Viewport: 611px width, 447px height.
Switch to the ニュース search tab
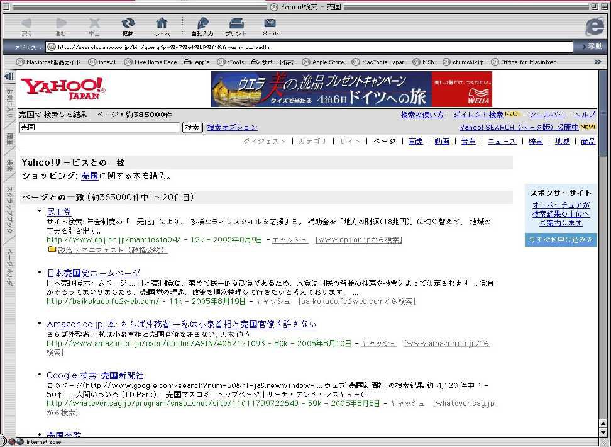[x=502, y=141]
